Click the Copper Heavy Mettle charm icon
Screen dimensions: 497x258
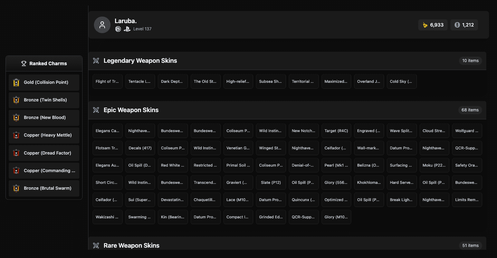pyautogui.click(x=16, y=135)
